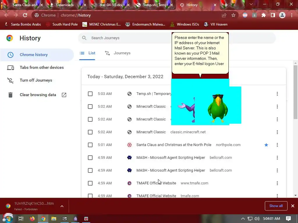Reload the page with the refresh icon
This screenshot has height=223, width=298.
[25, 15]
